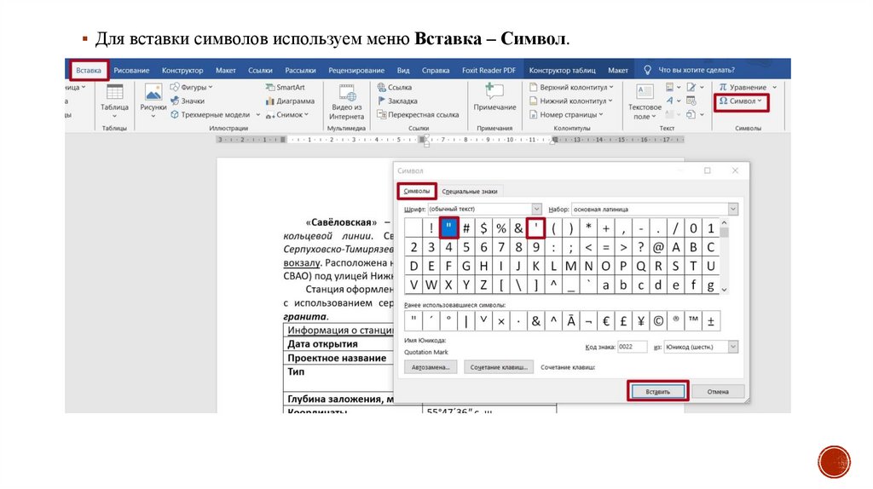Viewport: 873px width, 489px height.
Task: Add a Примечание comment
Action: point(494,98)
